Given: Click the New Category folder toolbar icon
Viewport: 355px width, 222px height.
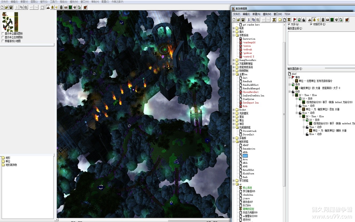Looking at the screenshot, I should pos(280,20).
